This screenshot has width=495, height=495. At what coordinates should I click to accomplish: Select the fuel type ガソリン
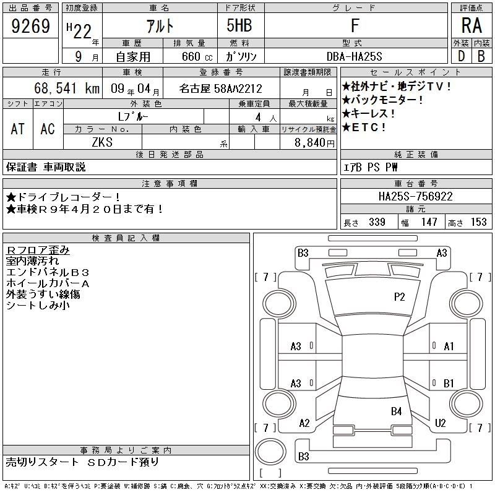click(x=241, y=56)
